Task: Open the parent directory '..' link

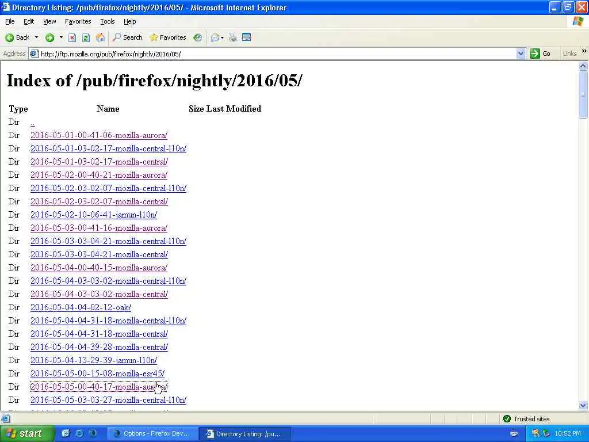Action: (33, 123)
